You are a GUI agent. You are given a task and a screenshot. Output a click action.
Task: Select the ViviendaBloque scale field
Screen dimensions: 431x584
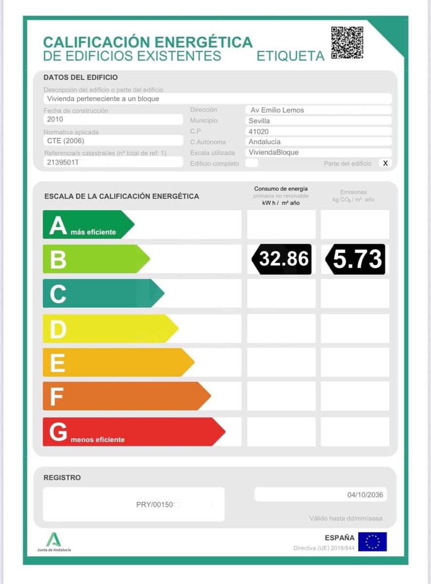click(x=319, y=152)
